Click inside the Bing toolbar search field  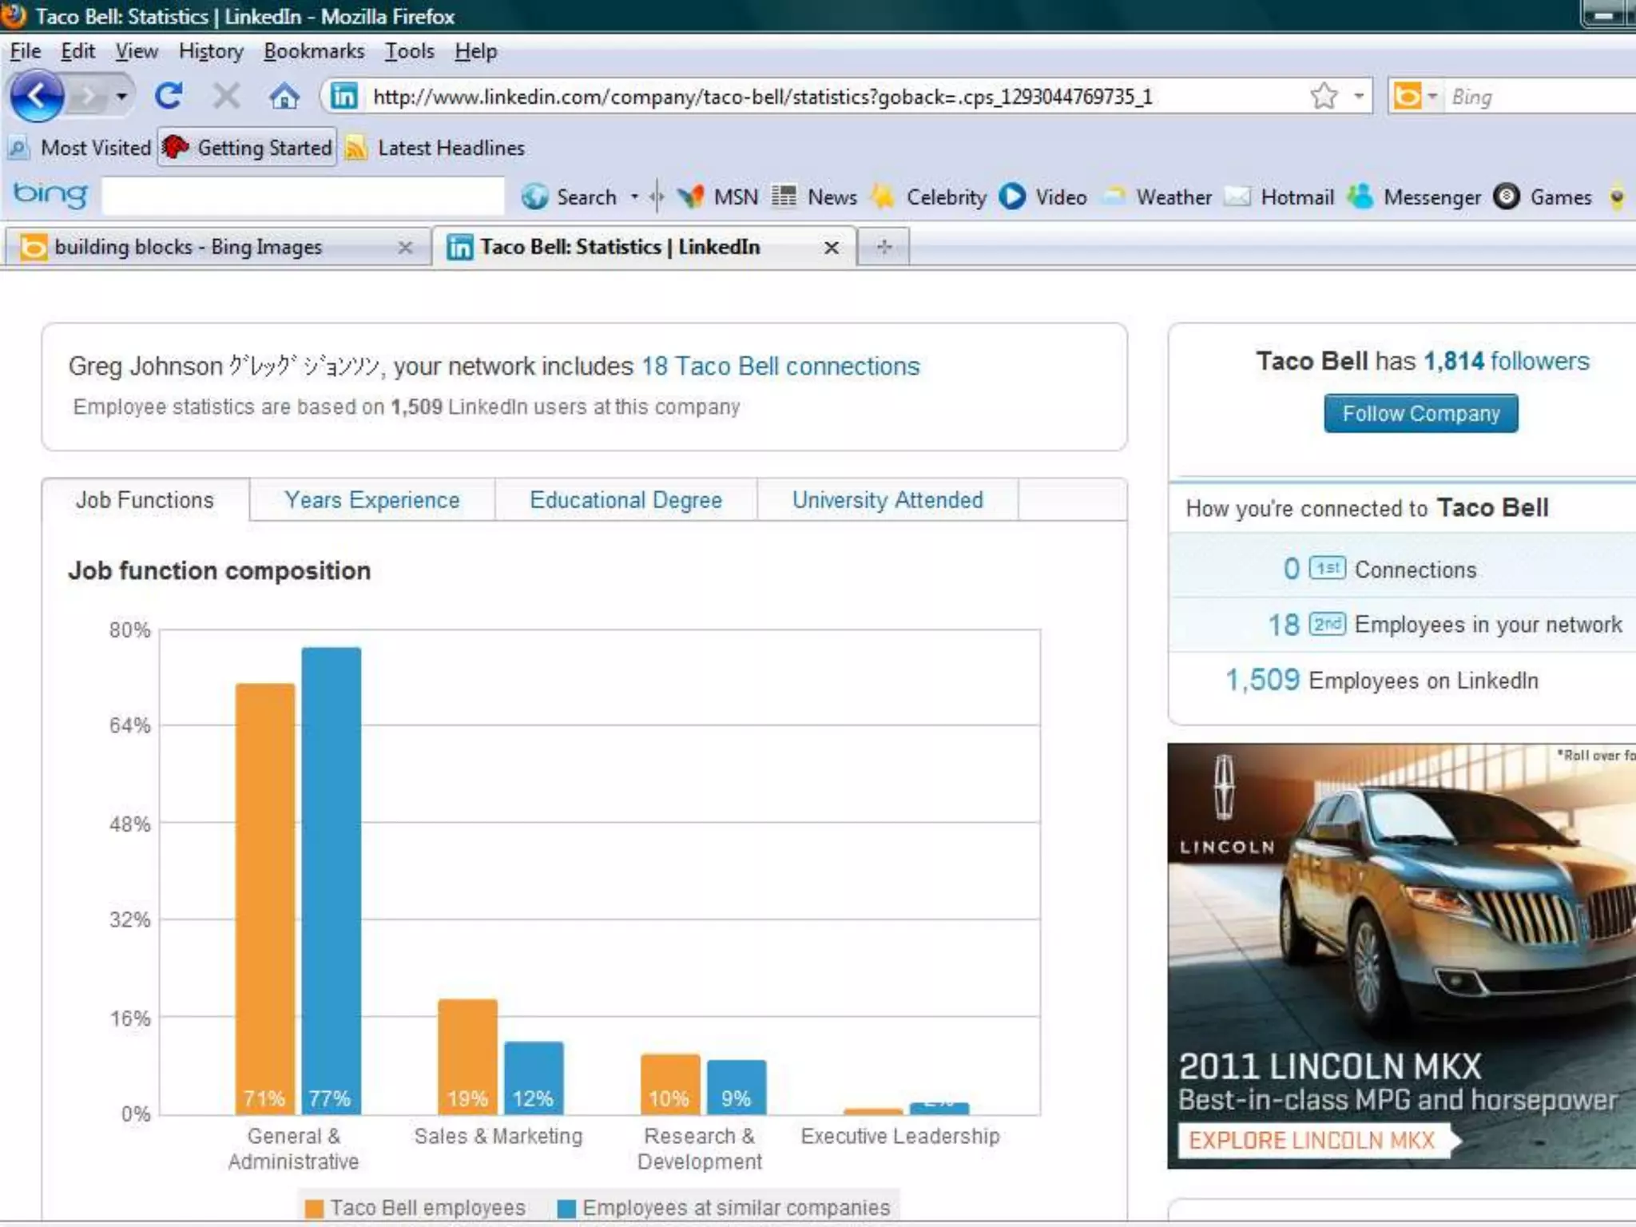(304, 197)
